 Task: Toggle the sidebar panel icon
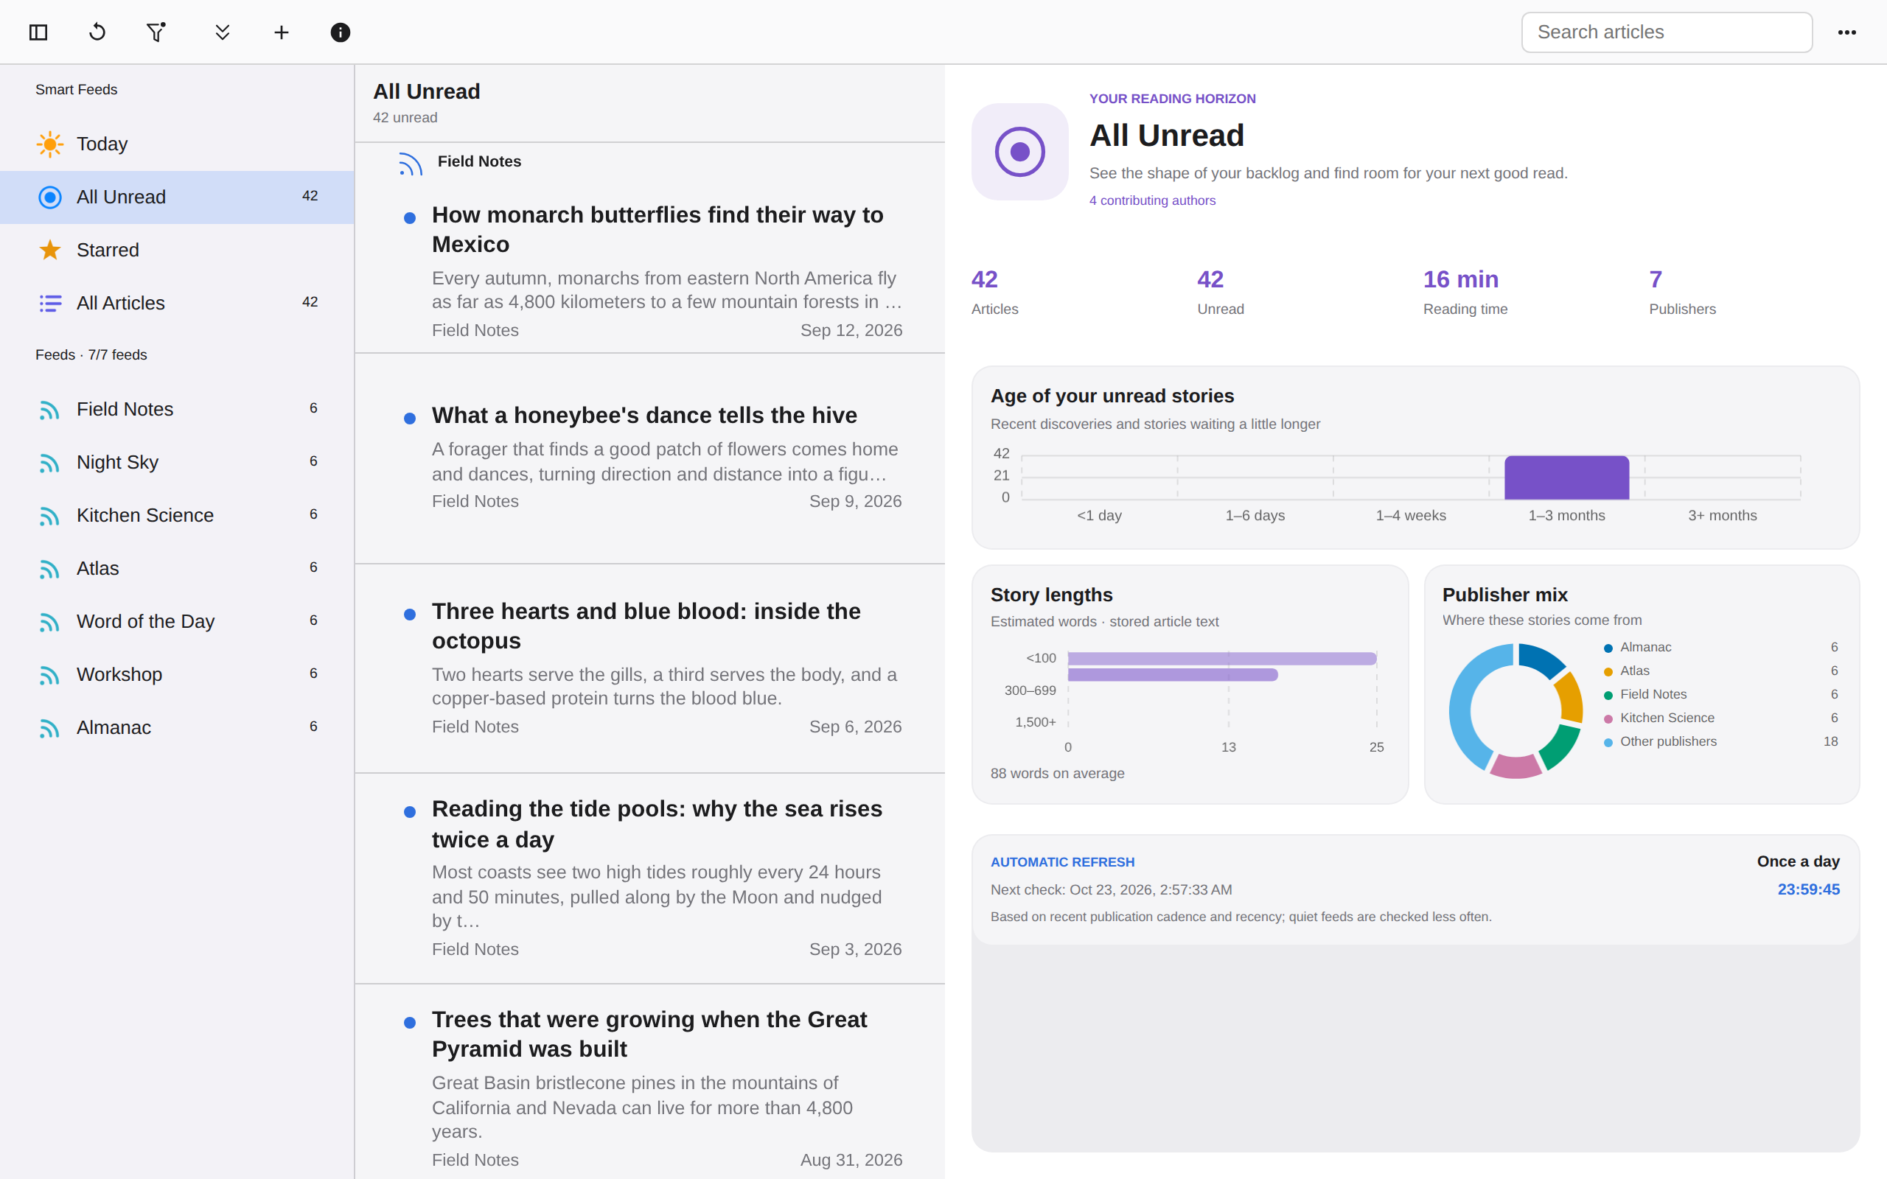pos(38,32)
